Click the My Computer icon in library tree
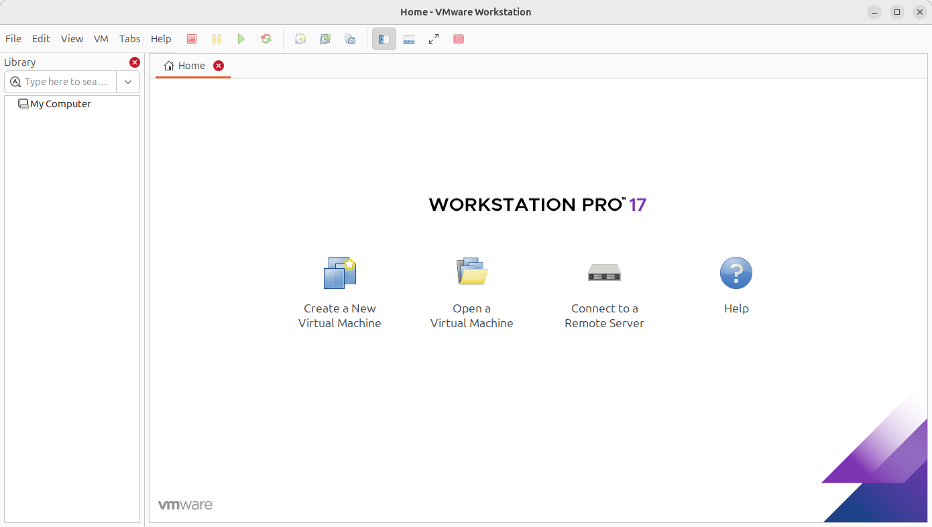932x527 pixels. click(23, 104)
